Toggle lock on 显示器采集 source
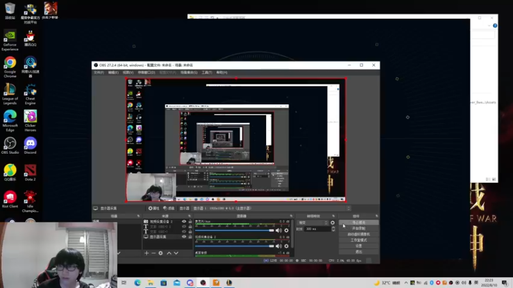Image resolution: width=513 pixels, height=288 pixels. point(190,237)
